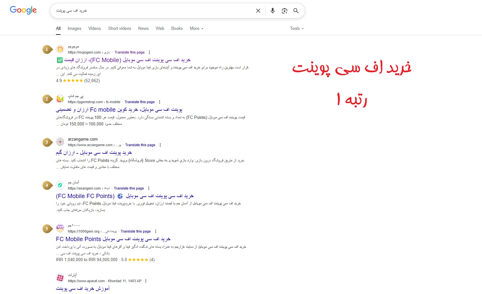Viewport: 482px width, 294px height.
Task: Open three-dot options for aparat result
Action: (x=146, y=281)
